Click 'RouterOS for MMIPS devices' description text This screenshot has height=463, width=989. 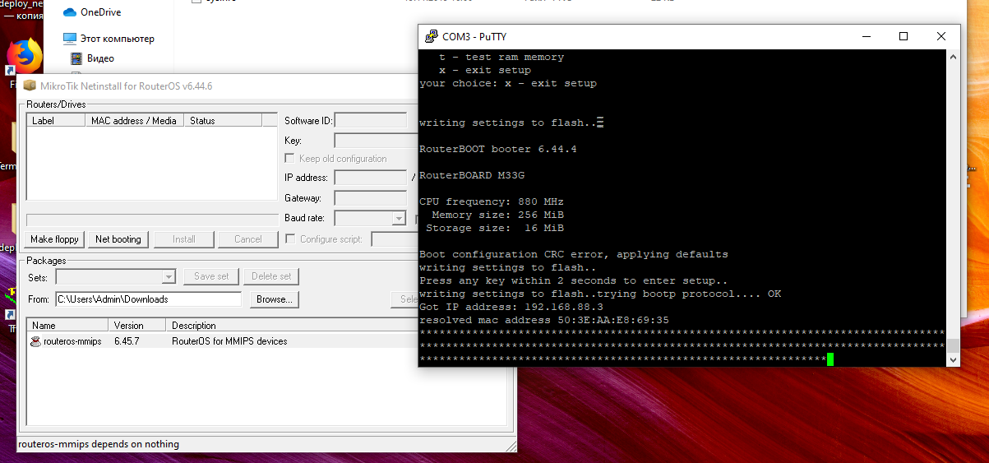(229, 341)
